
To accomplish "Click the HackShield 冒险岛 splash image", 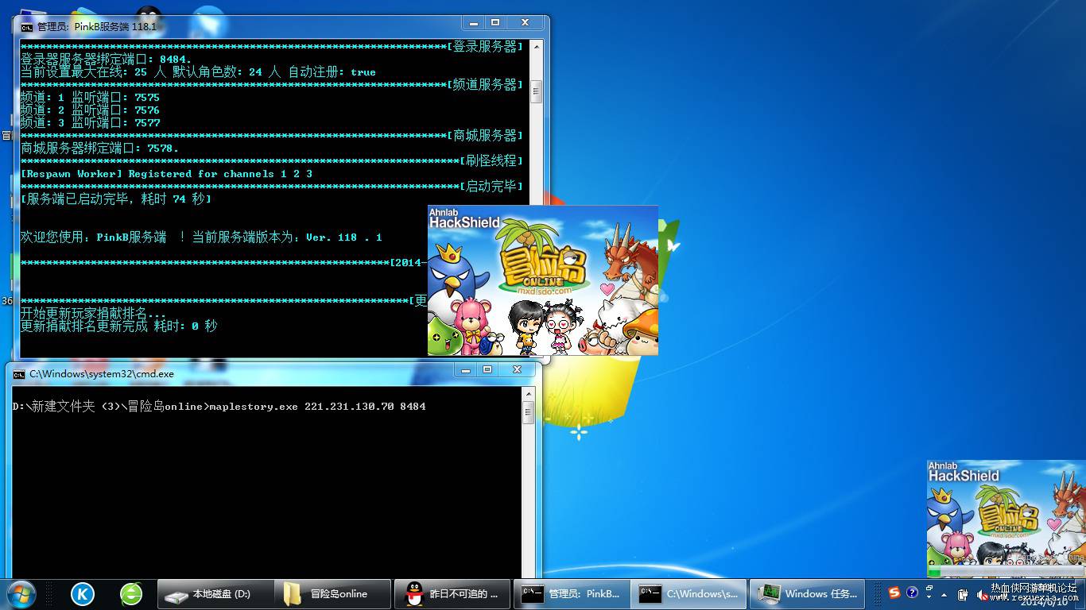I will click(x=543, y=280).
